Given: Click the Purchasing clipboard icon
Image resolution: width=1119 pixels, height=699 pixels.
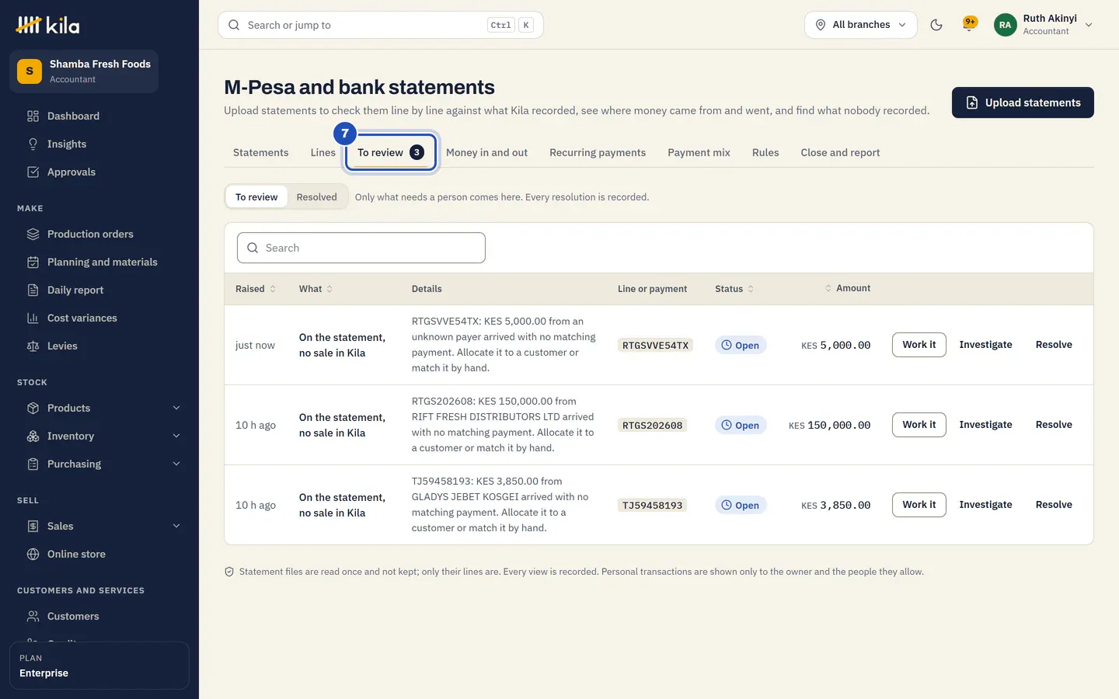Looking at the screenshot, I should [x=33, y=464].
